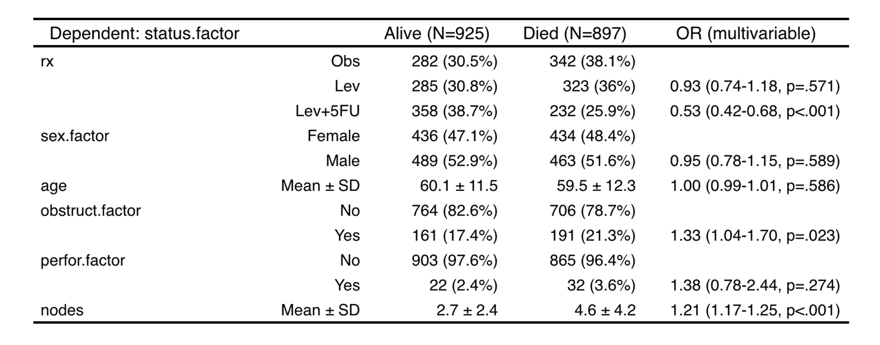The width and height of the screenshot is (880, 345).
Task: Click the 'OR (multivariable)' column header
Action: 746,34
